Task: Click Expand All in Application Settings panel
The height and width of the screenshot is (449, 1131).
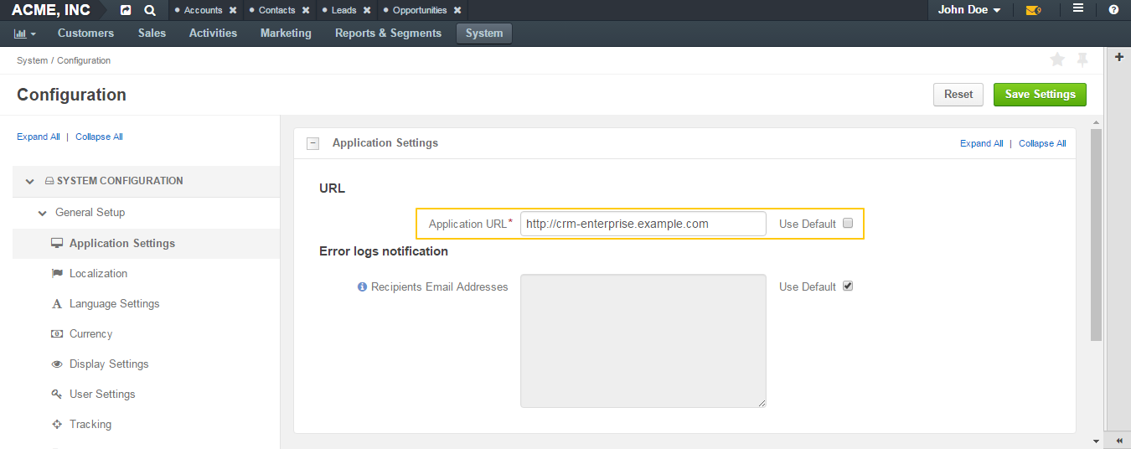Action: click(981, 143)
